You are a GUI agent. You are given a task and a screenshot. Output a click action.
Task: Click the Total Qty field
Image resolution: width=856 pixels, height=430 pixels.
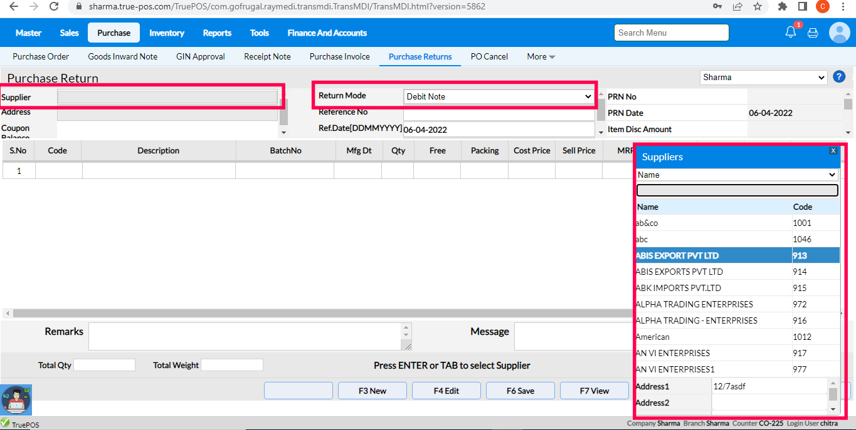(104, 365)
